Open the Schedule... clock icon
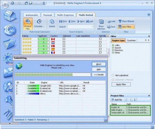The image size is (155, 129). [x=39, y=23]
